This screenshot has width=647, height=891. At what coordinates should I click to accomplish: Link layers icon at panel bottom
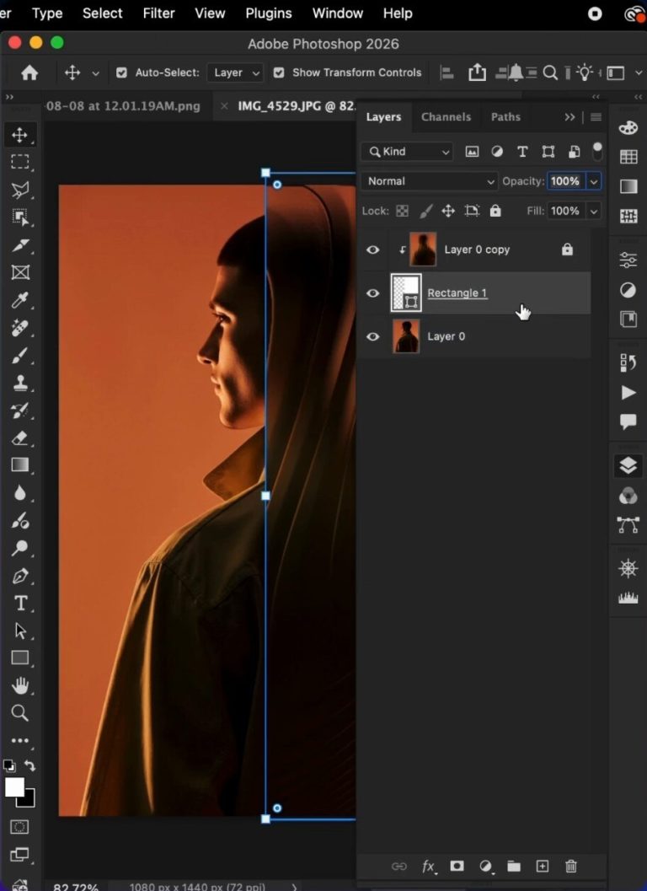[x=399, y=866]
